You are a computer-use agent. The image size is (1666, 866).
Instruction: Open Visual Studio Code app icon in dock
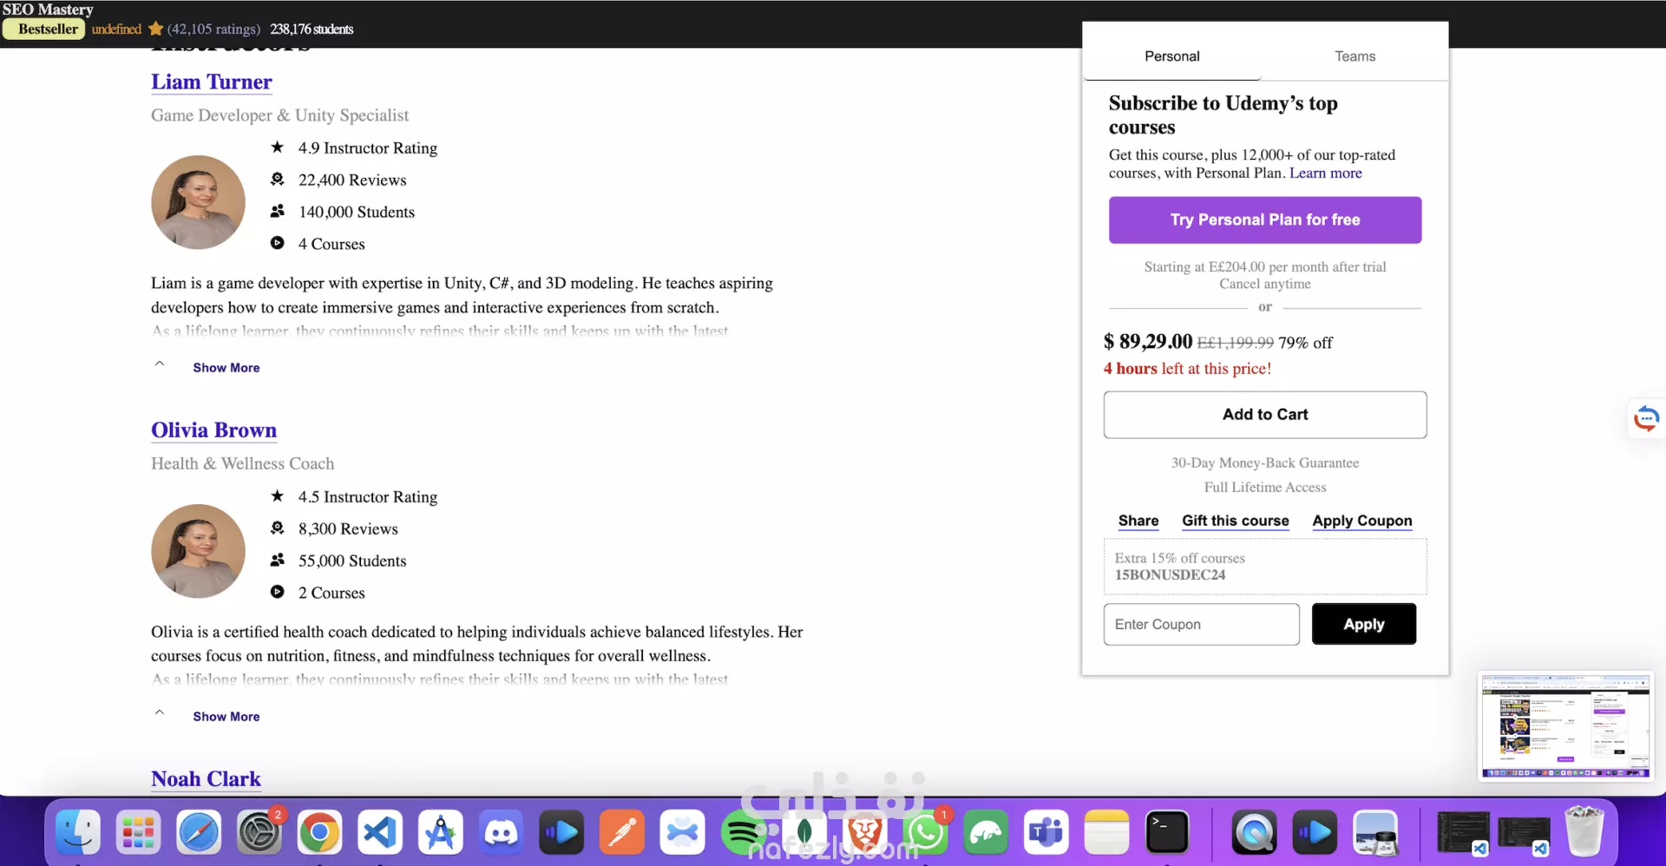click(x=380, y=833)
